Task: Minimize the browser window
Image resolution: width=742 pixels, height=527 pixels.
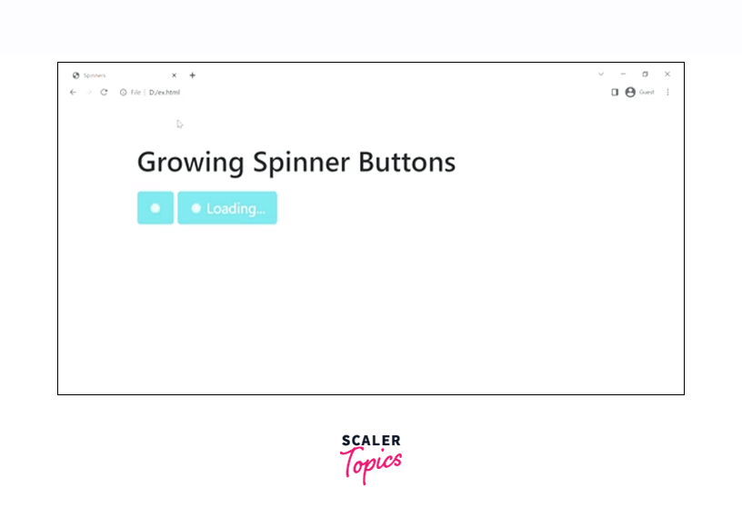Action: pyautogui.click(x=623, y=74)
